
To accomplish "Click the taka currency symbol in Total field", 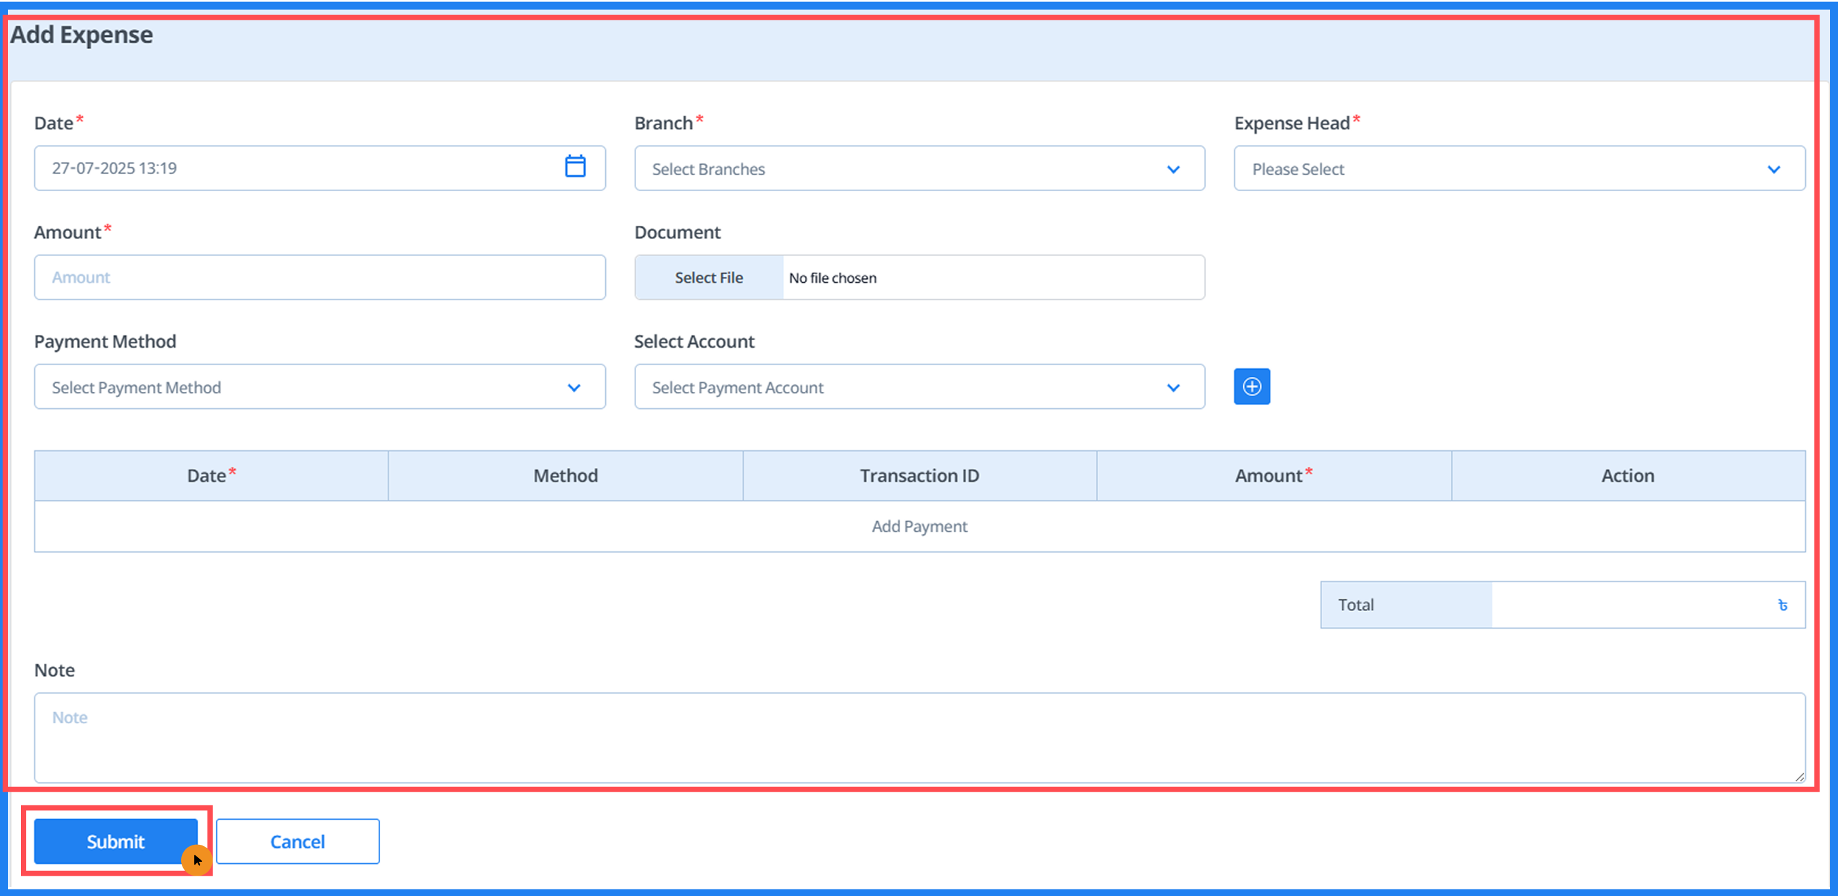I will coord(1783,605).
